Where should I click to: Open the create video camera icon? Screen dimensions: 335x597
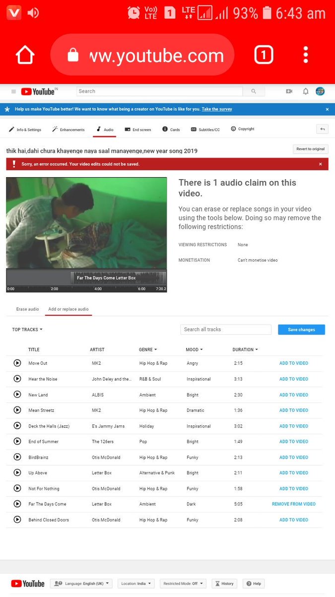coord(289,92)
